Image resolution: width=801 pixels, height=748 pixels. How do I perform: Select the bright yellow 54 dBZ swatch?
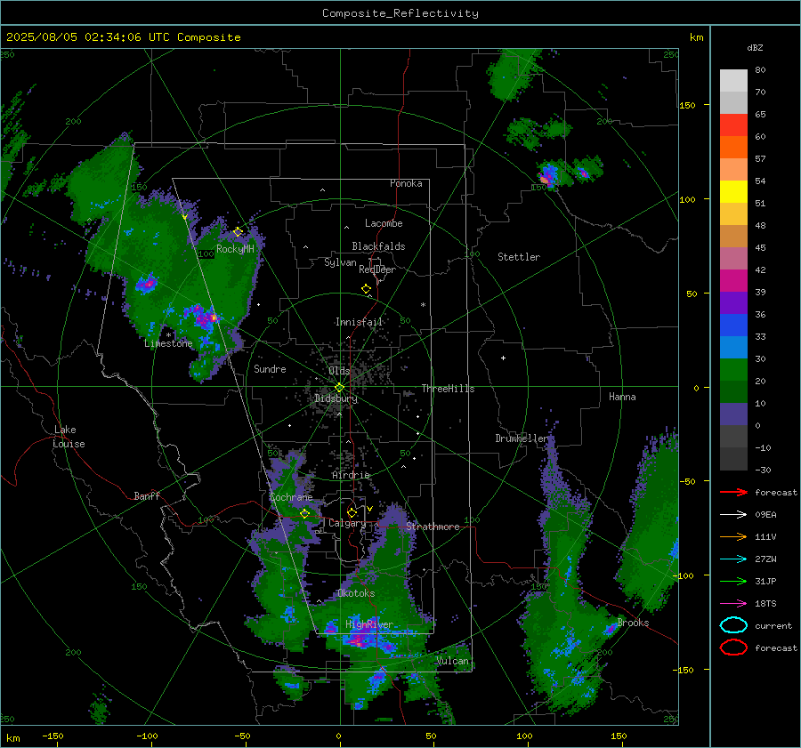pos(733,191)
